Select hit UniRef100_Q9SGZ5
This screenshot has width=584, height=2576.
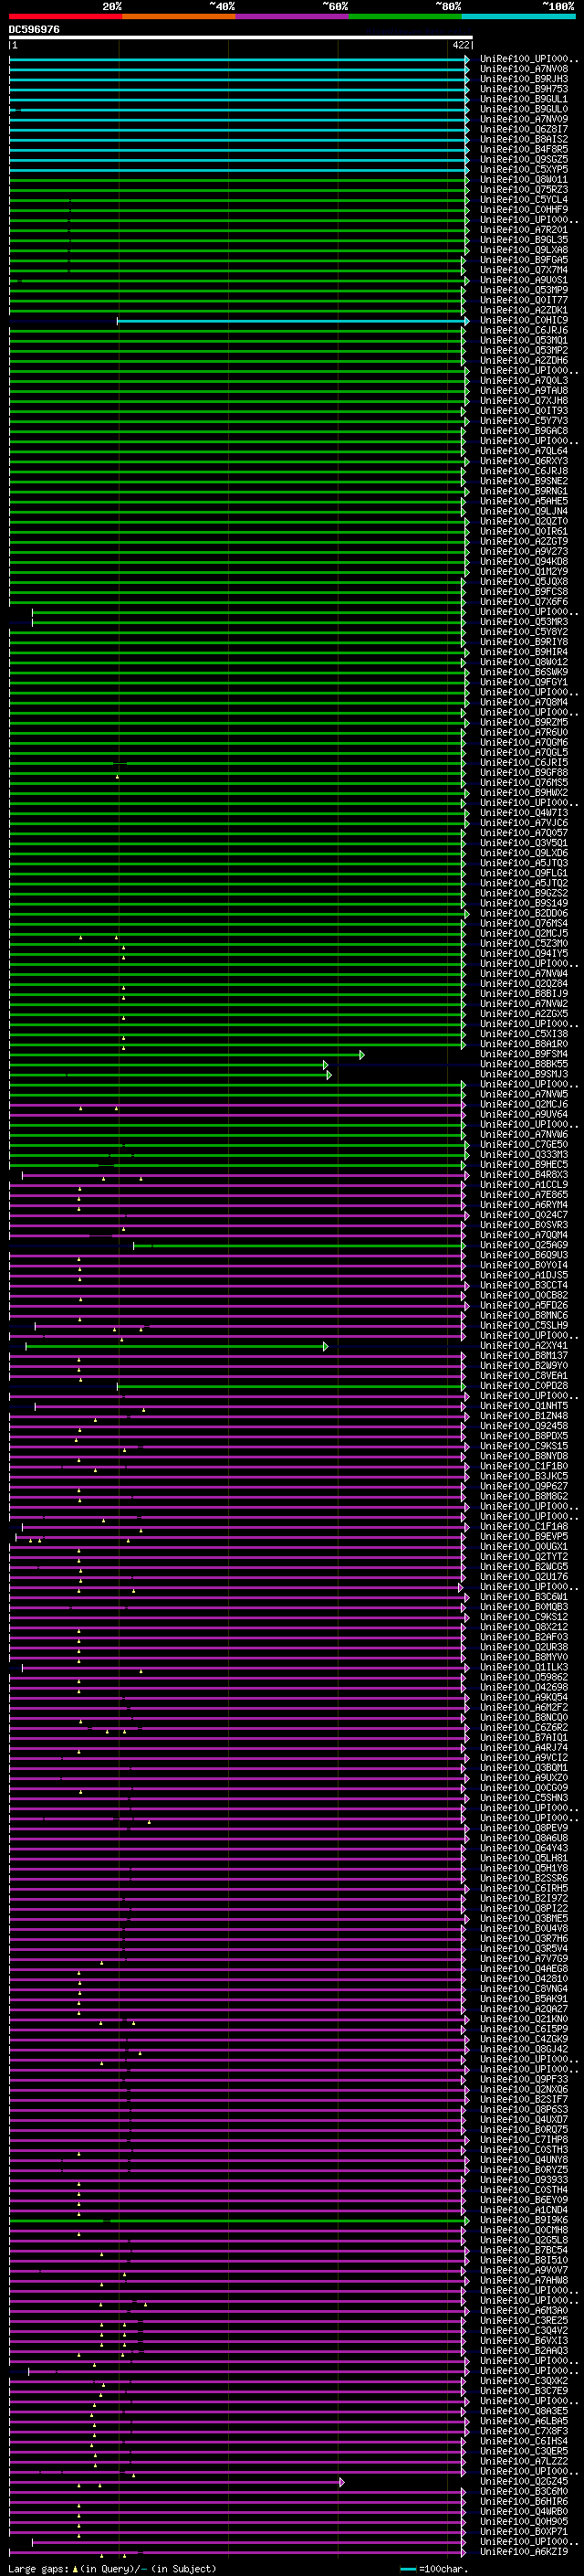point(524,159)
